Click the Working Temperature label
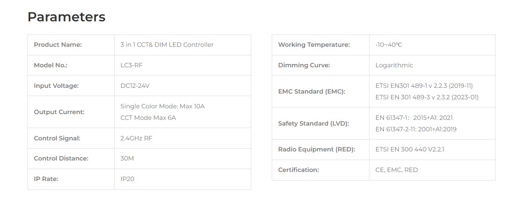 pyautogui.click(x=314, y=45)
